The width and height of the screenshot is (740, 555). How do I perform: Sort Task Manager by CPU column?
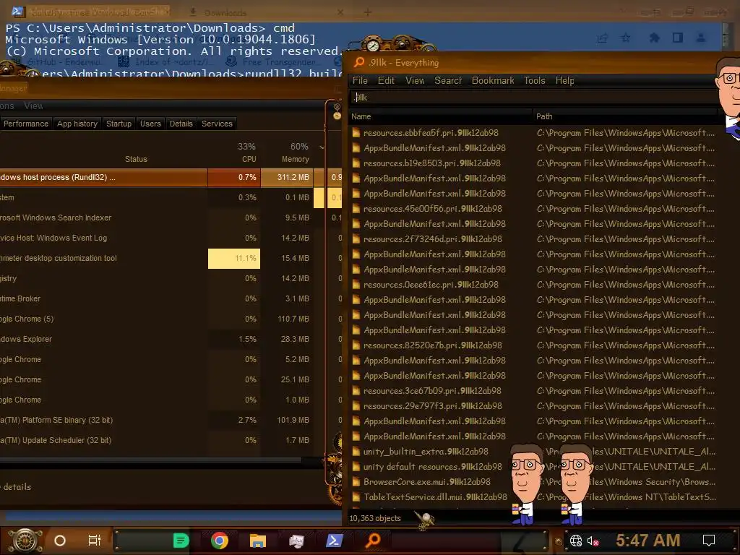point(246,152)
